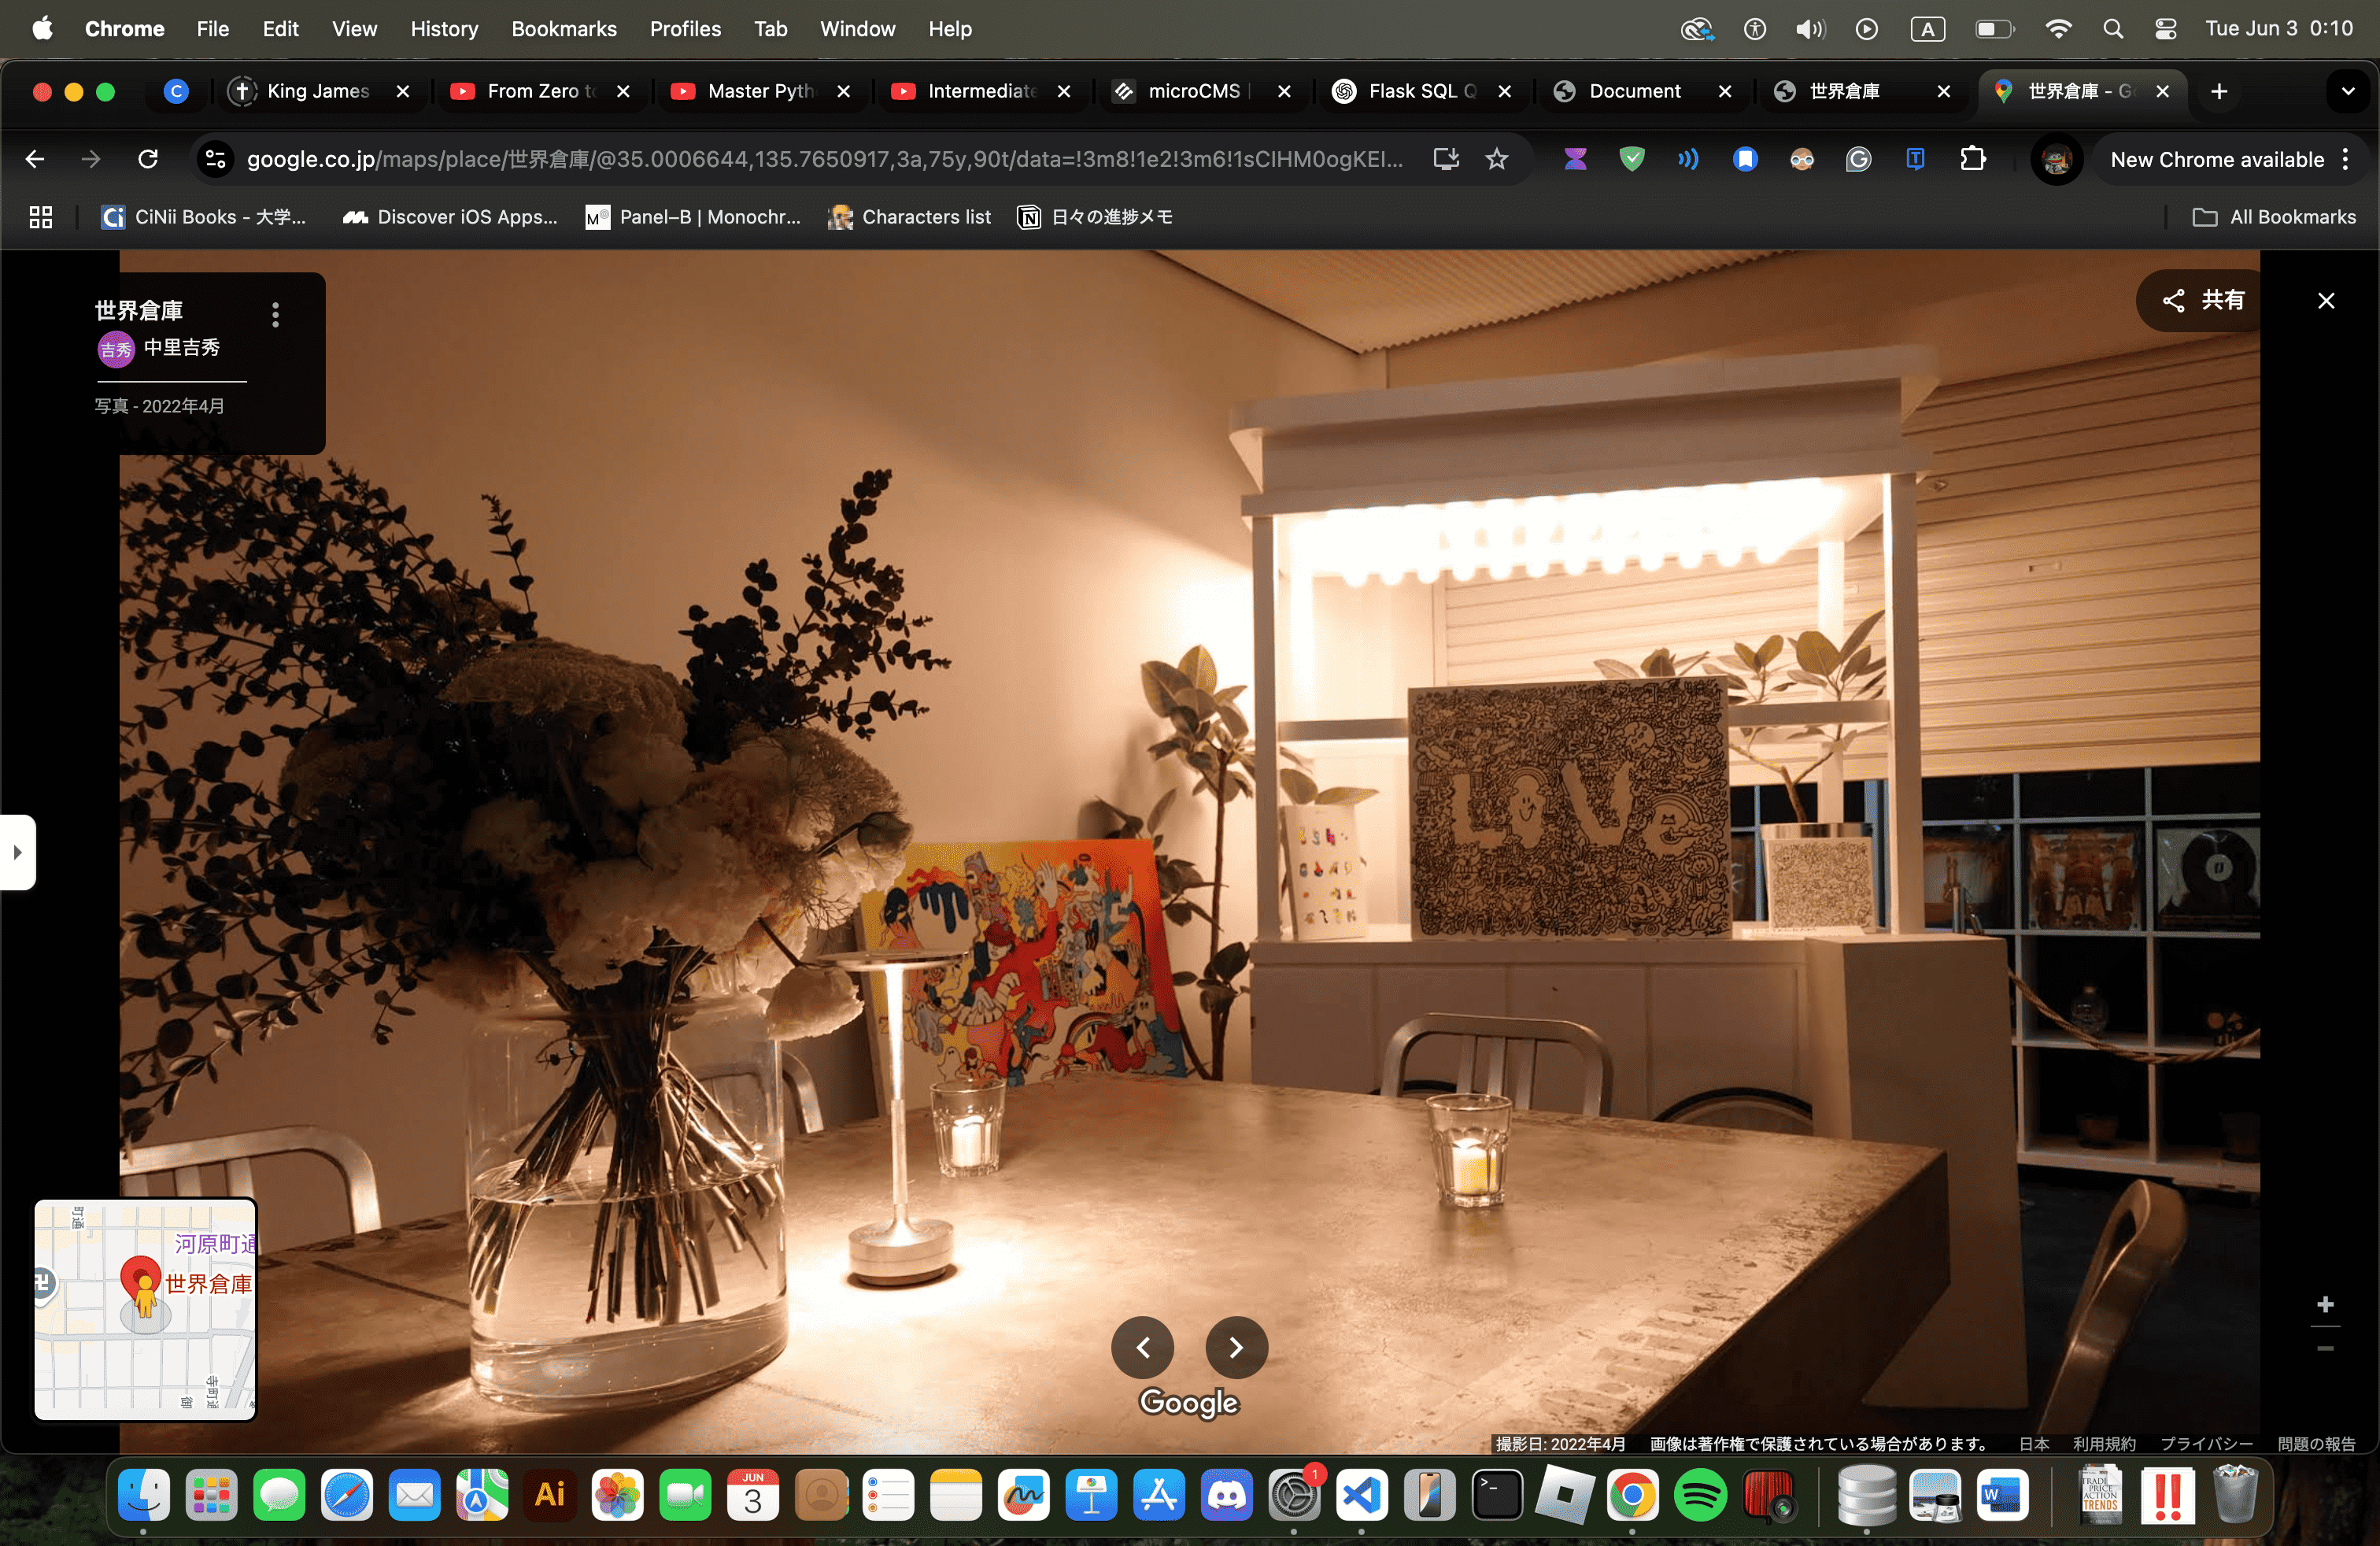Click the previous photo arrow button

(x=1142, y=1347)
